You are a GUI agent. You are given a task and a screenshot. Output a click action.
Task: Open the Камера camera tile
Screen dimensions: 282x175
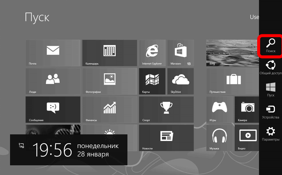[247, 109]
